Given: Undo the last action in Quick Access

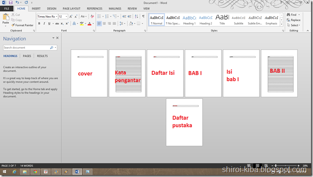Looking at the screenshot, I should tap(17, 2).
